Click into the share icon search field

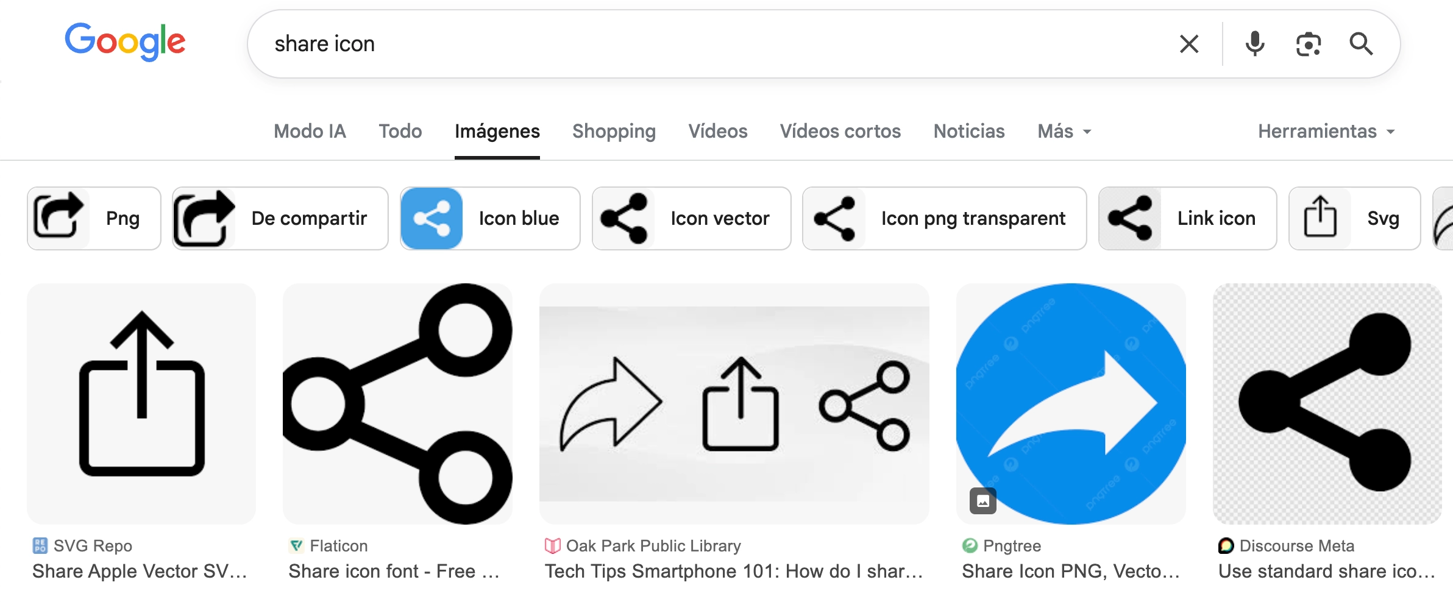(x=701, y=44)
